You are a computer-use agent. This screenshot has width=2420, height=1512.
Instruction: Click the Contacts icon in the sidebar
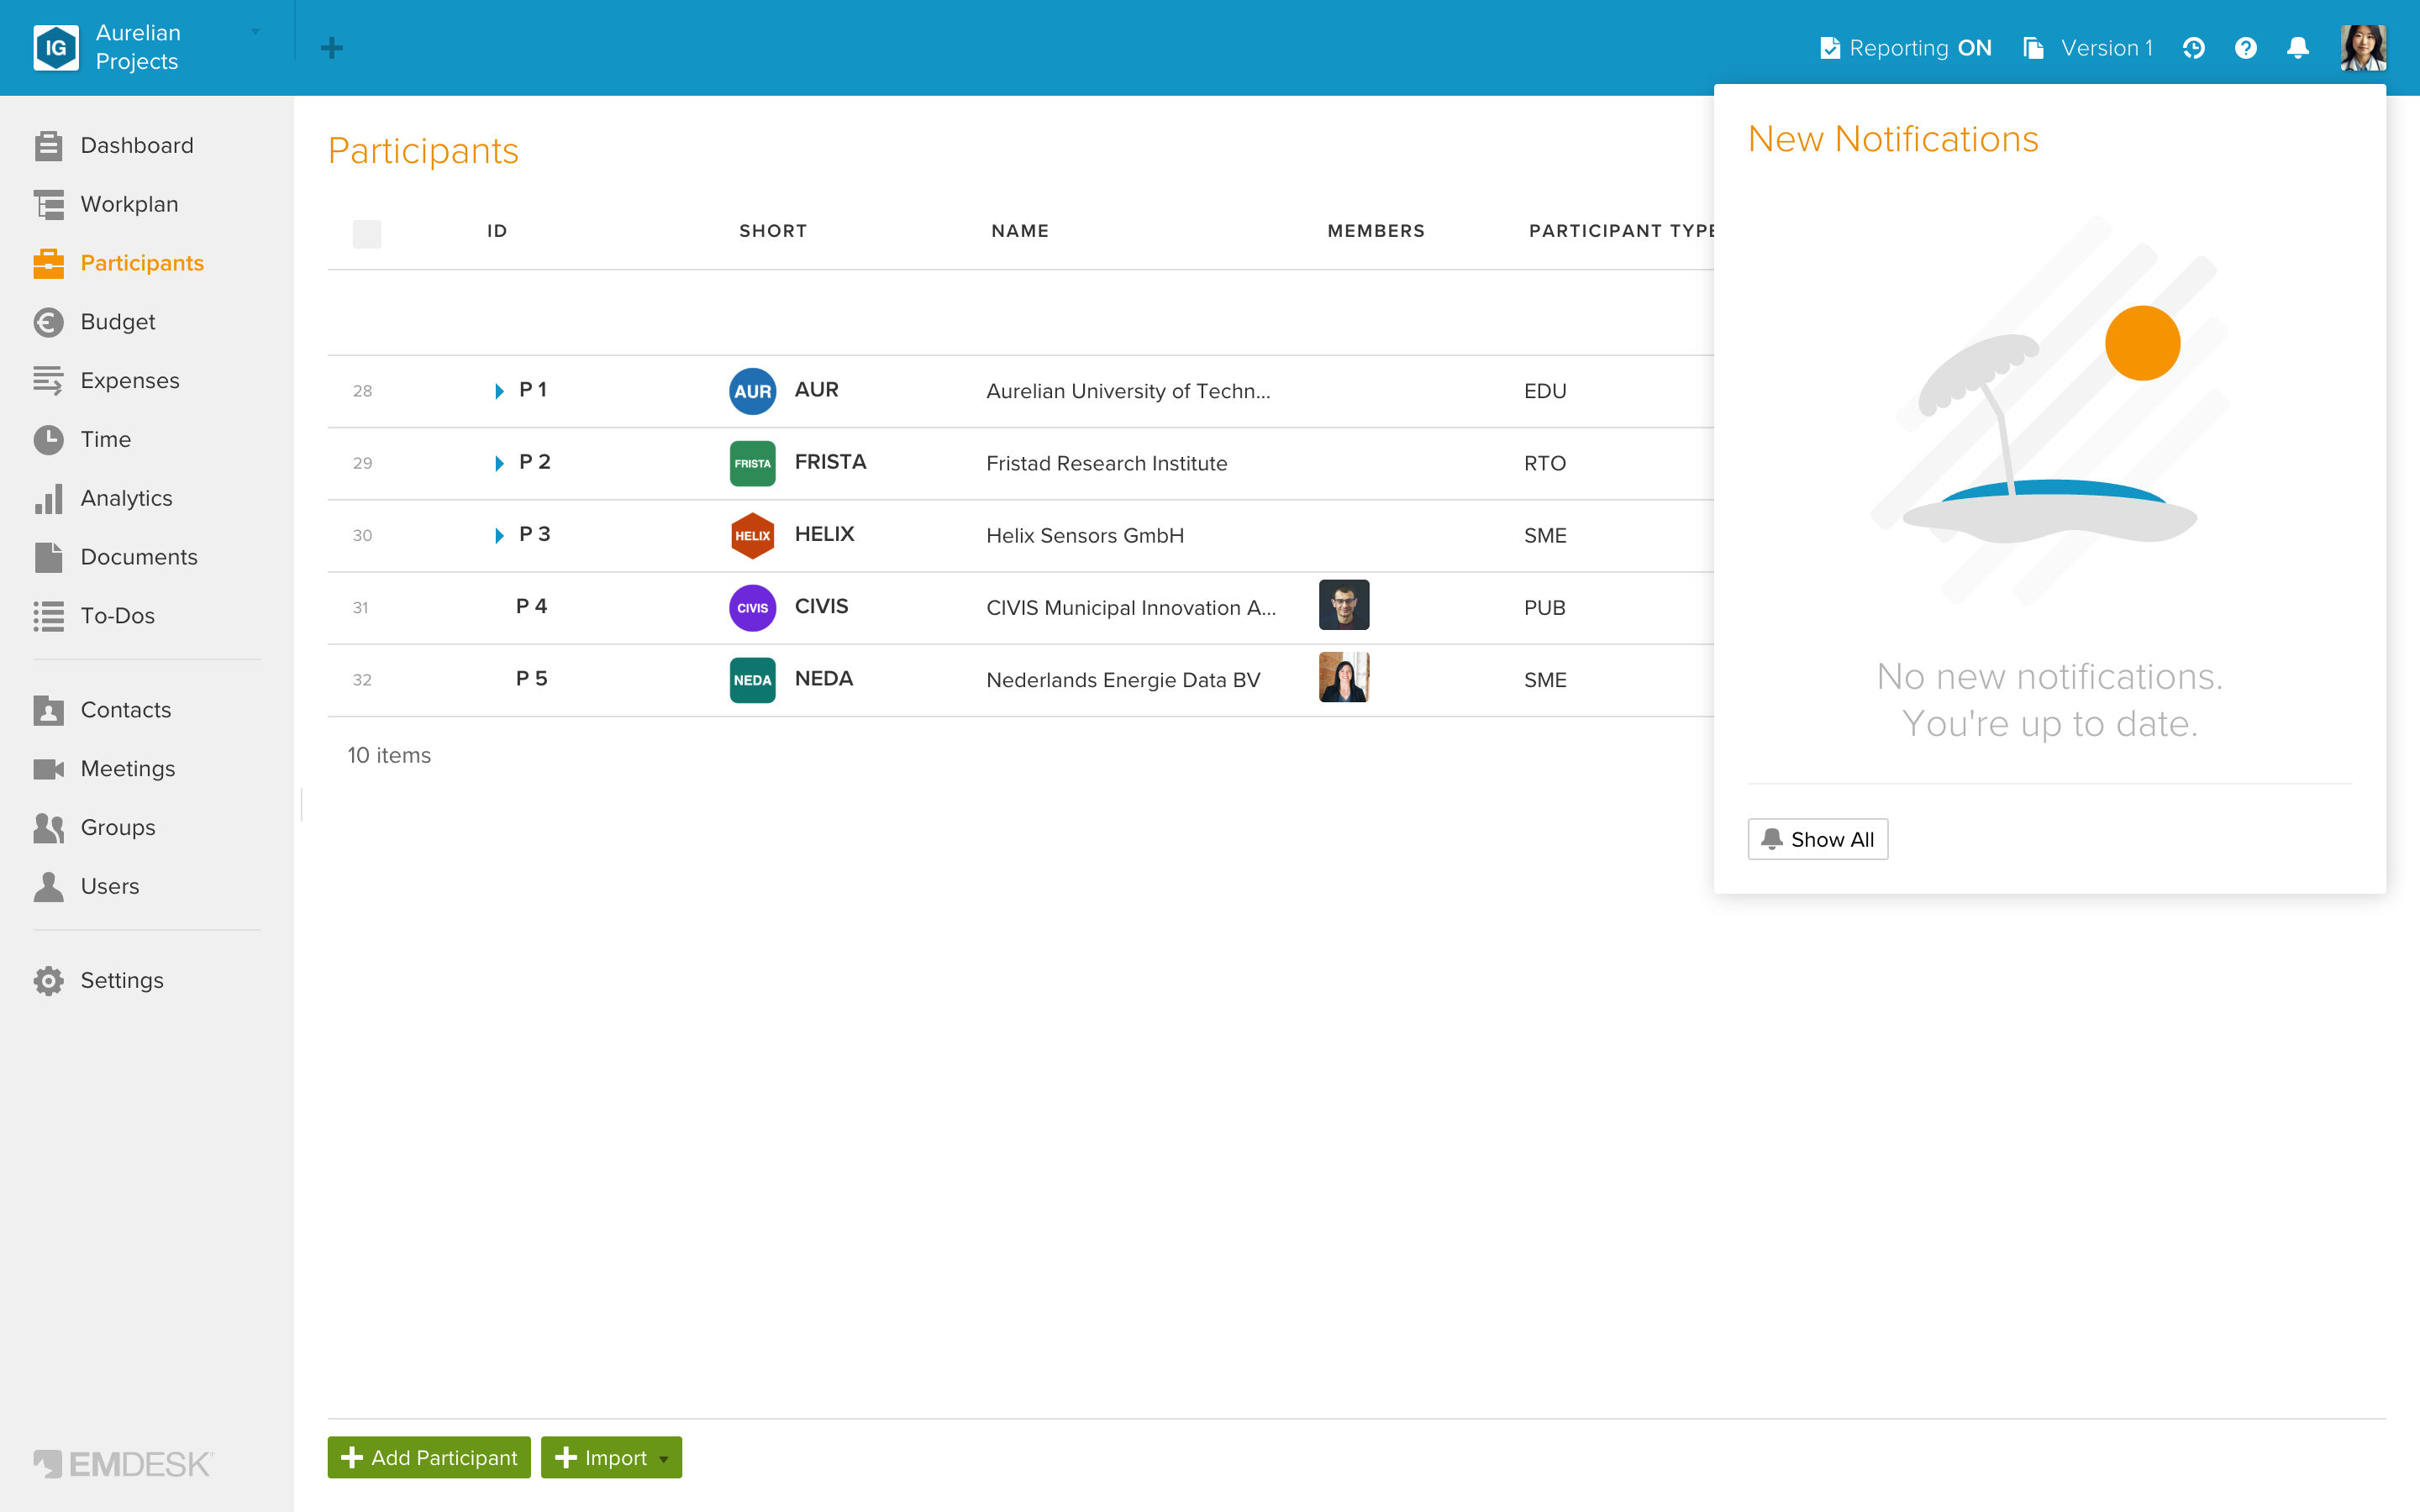(48, 710)
